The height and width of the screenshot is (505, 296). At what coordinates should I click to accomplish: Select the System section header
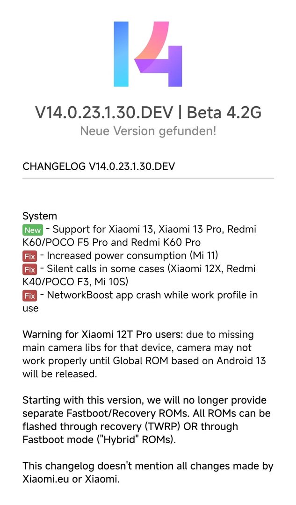click(x=40, y=216)
